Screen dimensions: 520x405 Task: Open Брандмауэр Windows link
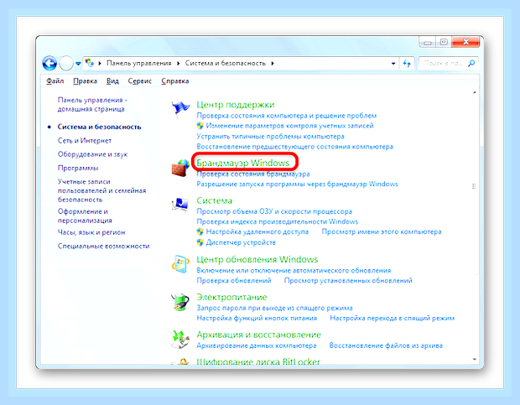(x=243, y=163)
